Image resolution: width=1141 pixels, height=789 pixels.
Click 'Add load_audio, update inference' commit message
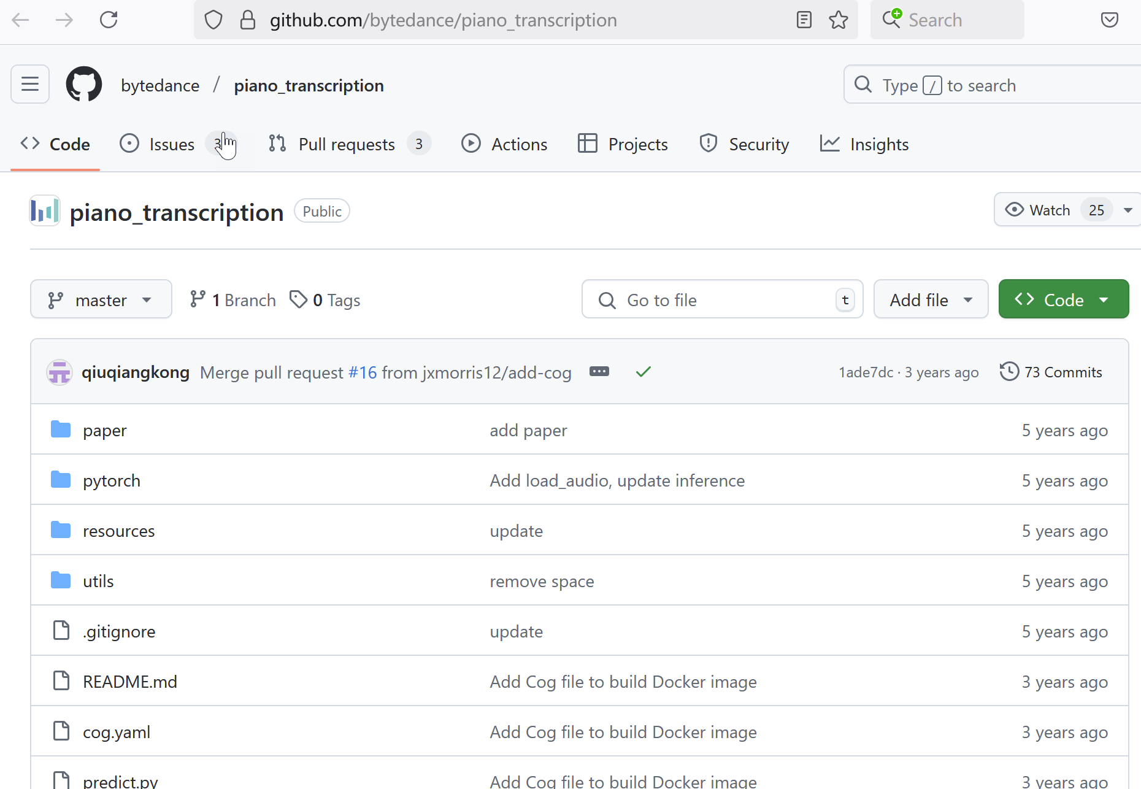pos(617,480)
